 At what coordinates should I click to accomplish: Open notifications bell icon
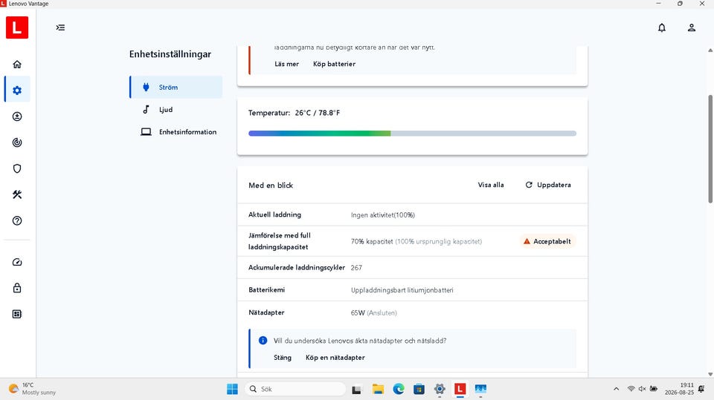coord(662,27)
